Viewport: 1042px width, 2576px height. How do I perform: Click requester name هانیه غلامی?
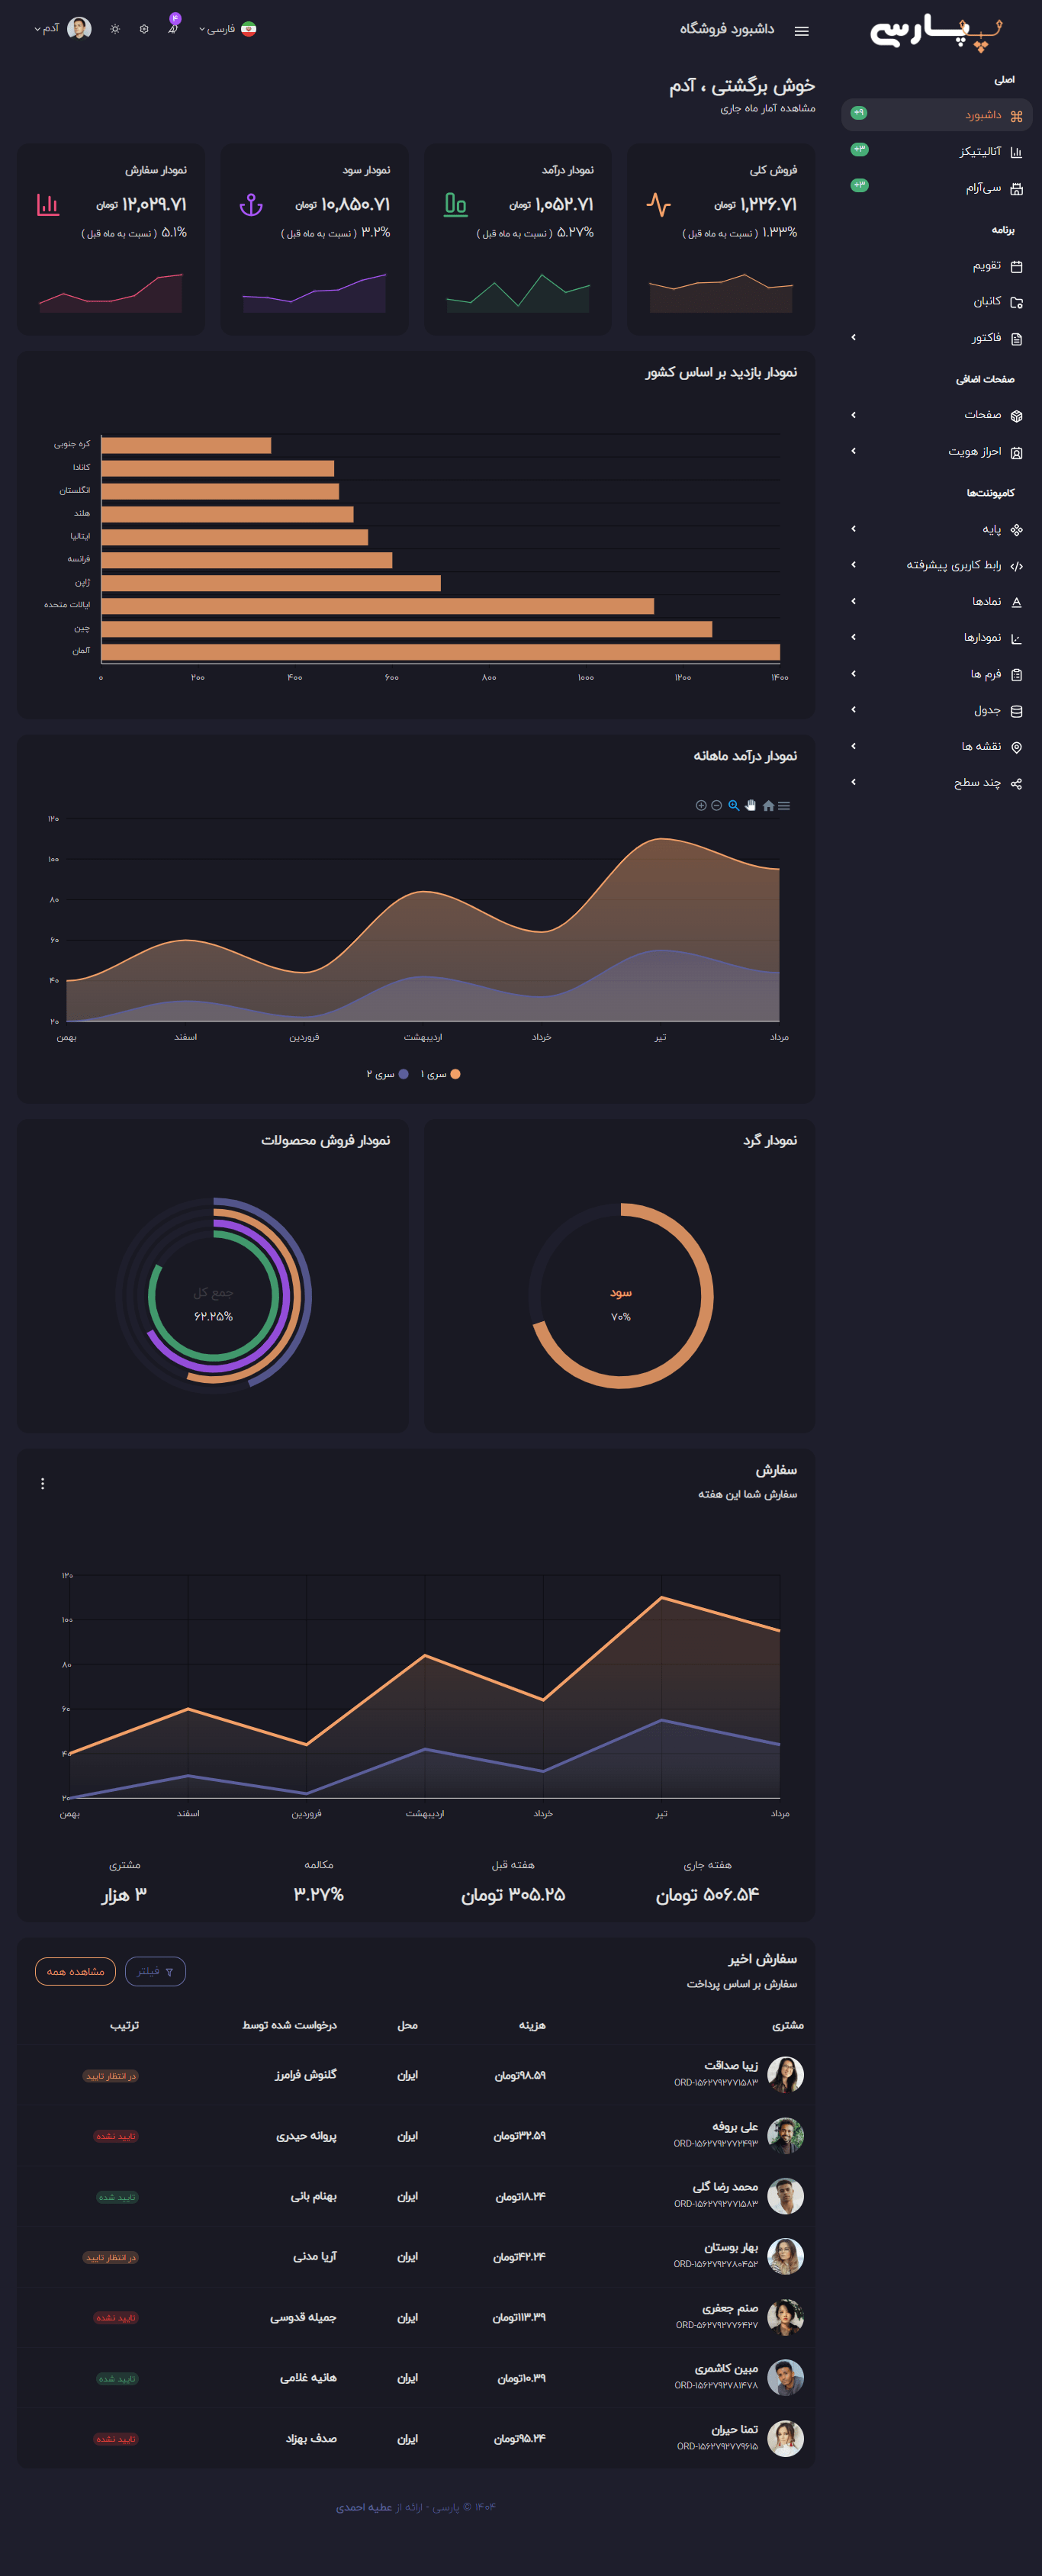click(x=308, y=2378)
